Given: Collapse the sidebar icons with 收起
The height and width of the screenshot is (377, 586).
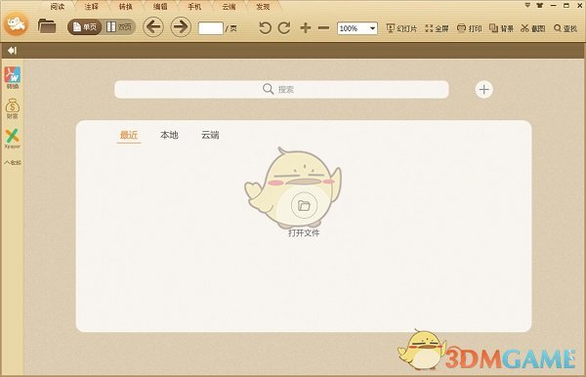Looking at the screenshot, I should 13,162.
